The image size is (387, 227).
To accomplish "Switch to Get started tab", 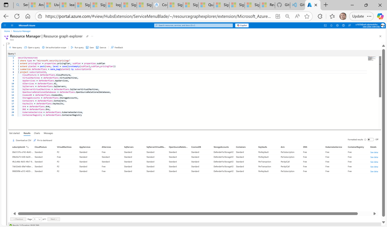I will tap(14, 133).
